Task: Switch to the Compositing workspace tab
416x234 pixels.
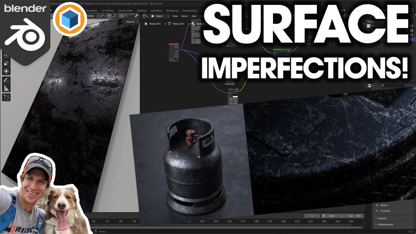Action: [189, 11]
